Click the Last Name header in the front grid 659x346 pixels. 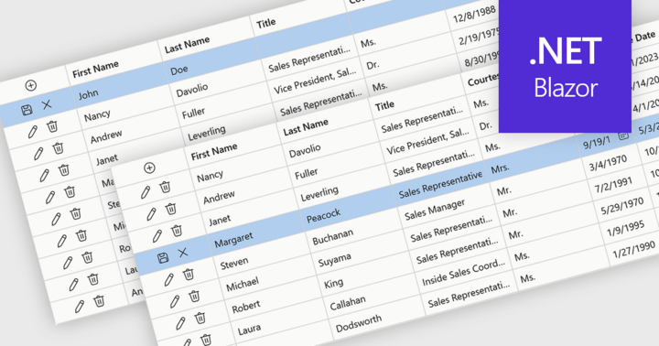306,127
